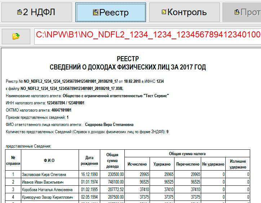Select the row Иванов Иван Васильевич
Viewport: 261px width, 203px height.
tap(128, 182)
